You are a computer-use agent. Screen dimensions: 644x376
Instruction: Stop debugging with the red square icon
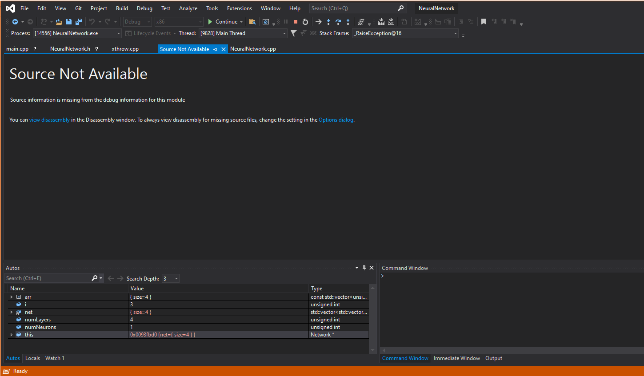point(296,22)
